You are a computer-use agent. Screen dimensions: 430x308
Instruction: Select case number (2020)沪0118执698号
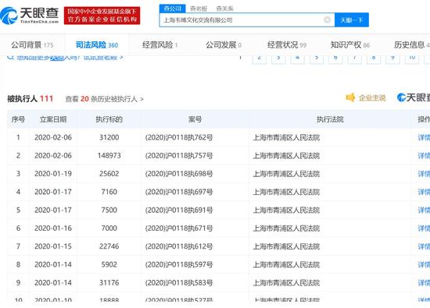[x=179, y=174]
